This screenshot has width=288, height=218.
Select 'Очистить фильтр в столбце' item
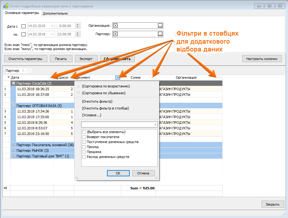(x=105, y=108)
